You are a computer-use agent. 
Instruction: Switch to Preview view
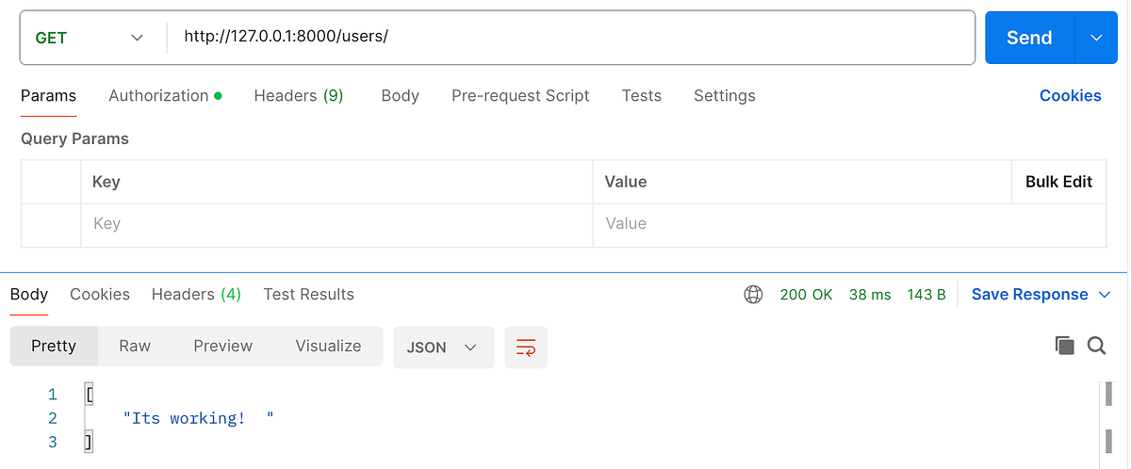click(x=223, y=346)
